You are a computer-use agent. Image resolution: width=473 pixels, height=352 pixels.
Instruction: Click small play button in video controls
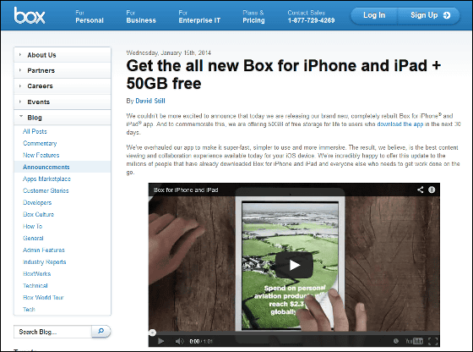coord(160,341)
